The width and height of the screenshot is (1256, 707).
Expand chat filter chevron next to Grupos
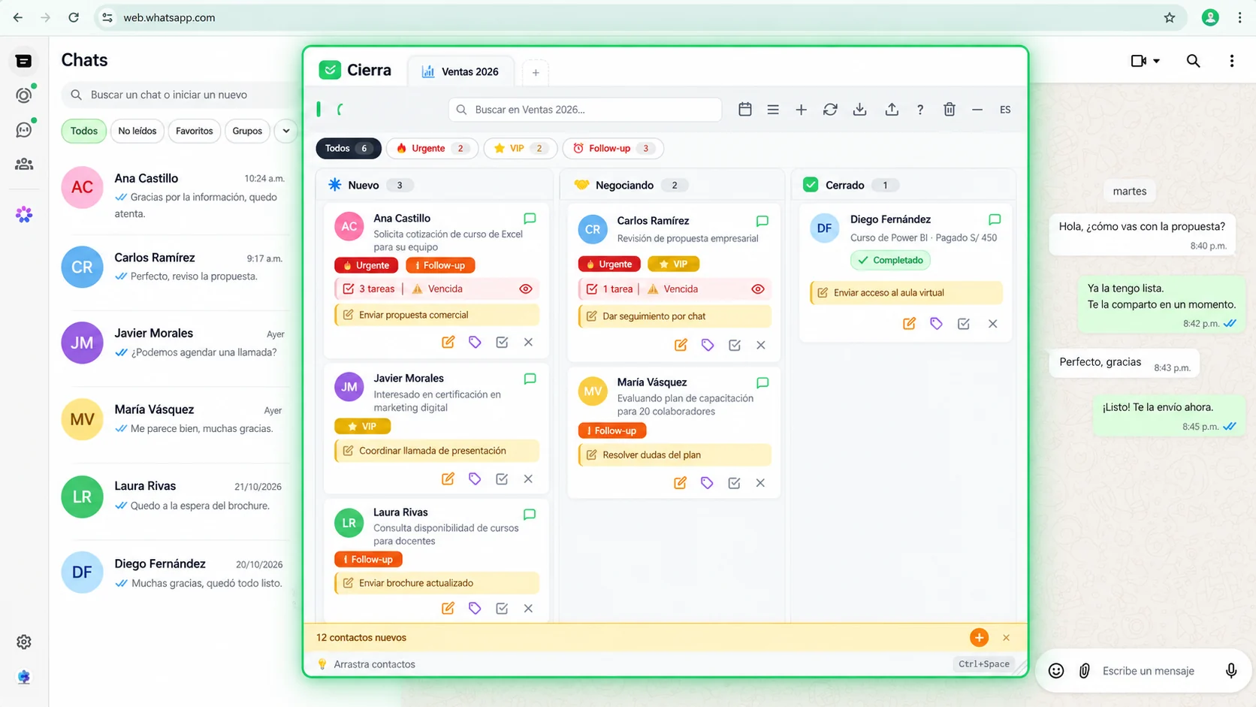286,131
